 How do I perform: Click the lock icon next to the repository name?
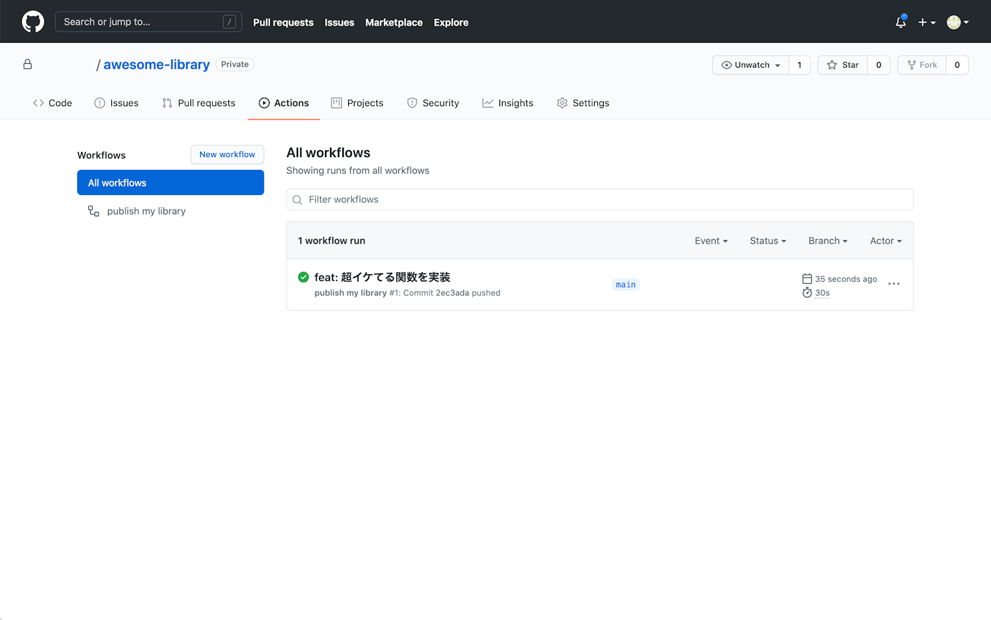click(27, 64)
